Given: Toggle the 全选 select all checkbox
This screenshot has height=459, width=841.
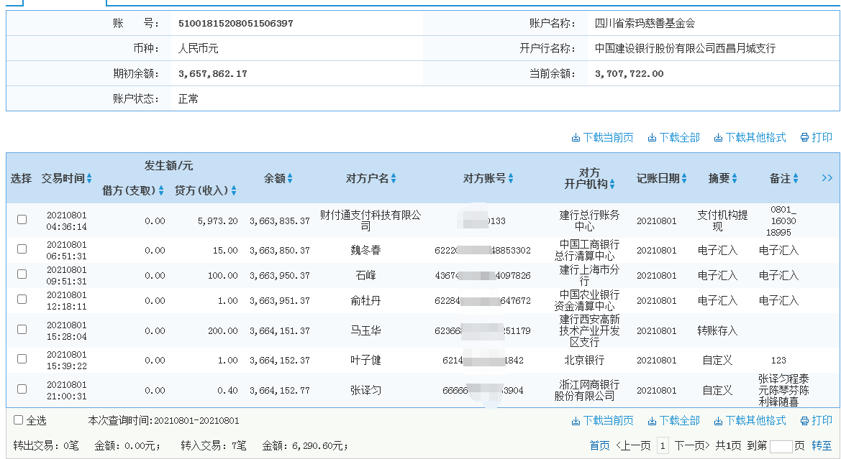Looking at the screenshot, I should [19, 420].
